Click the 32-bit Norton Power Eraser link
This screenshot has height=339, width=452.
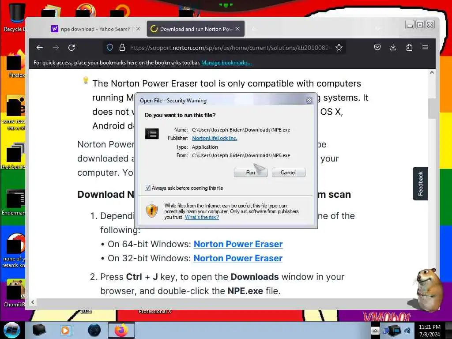[x=238, y=258]
